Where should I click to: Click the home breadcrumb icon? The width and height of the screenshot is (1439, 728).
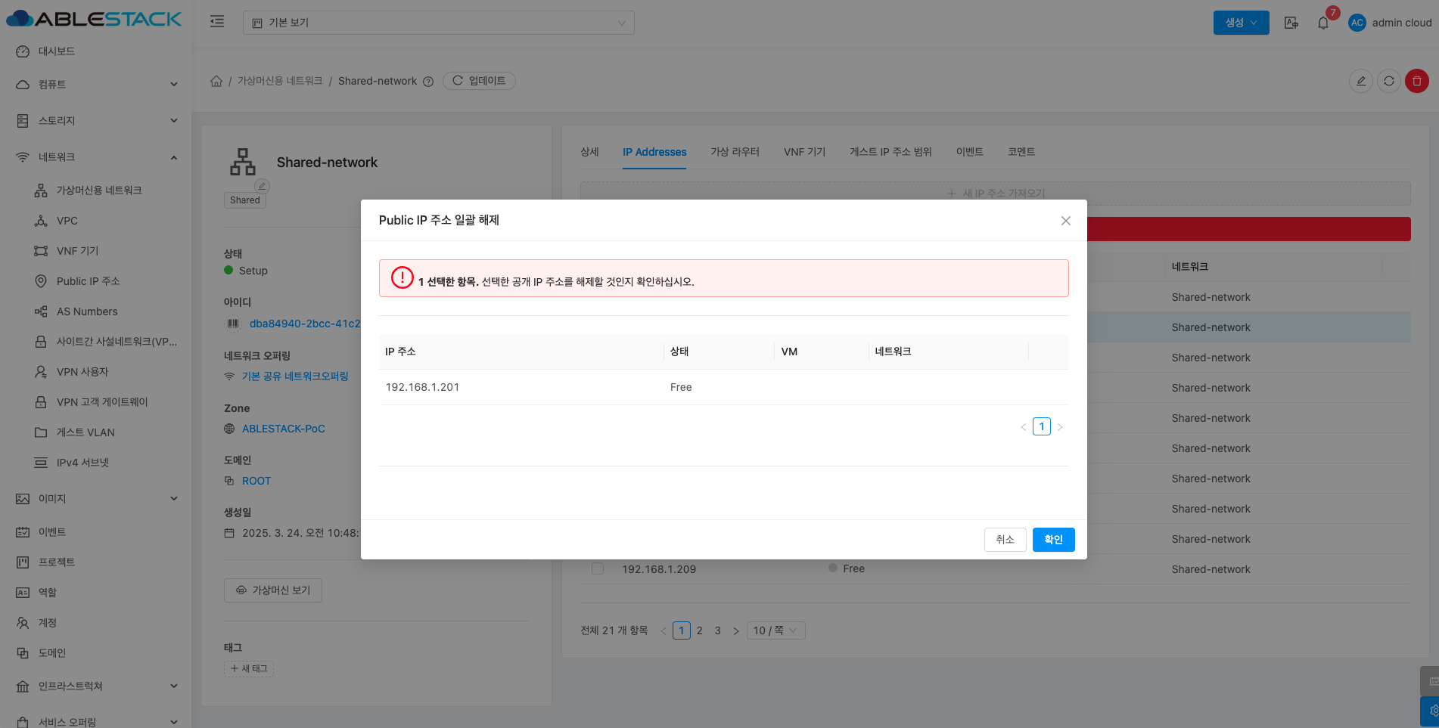(x=216, y=81)
